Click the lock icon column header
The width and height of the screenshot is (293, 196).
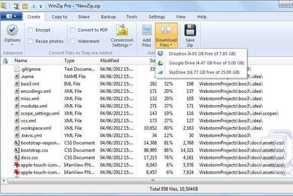click(6, 61)
